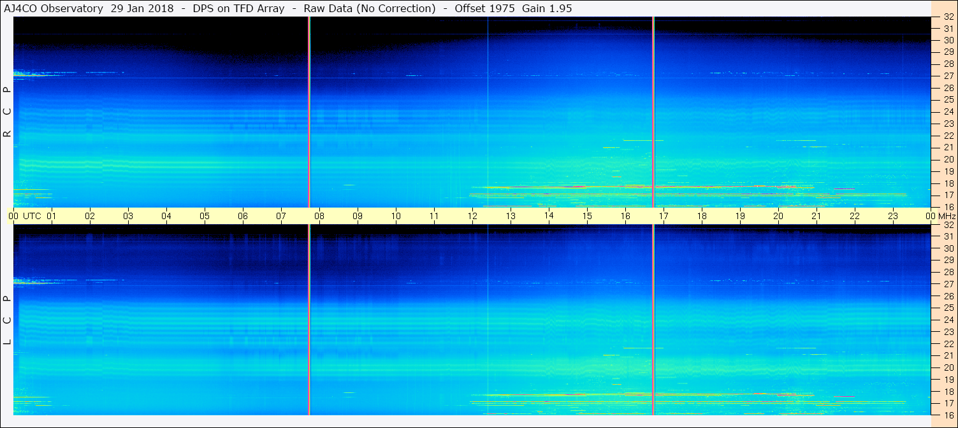
Task: Click the 09 hour label on the UTC axis
Action: pyautogui.click(x=358, y=216)
